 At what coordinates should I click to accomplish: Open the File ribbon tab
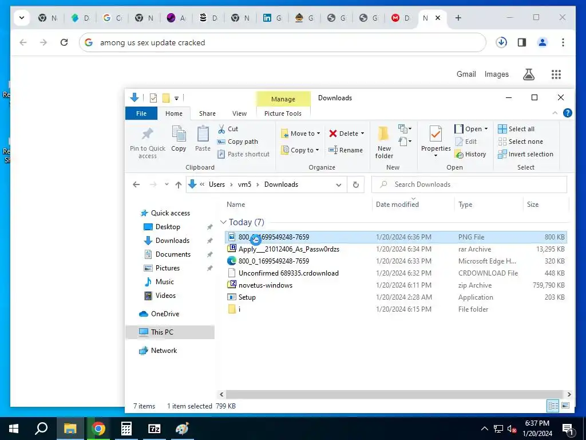(141, 113)
